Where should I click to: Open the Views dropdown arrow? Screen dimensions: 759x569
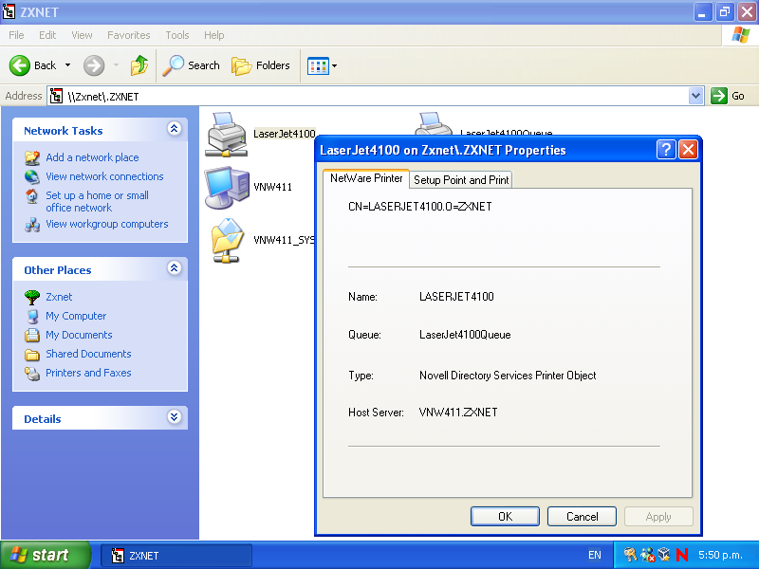[x=334, y=65]
